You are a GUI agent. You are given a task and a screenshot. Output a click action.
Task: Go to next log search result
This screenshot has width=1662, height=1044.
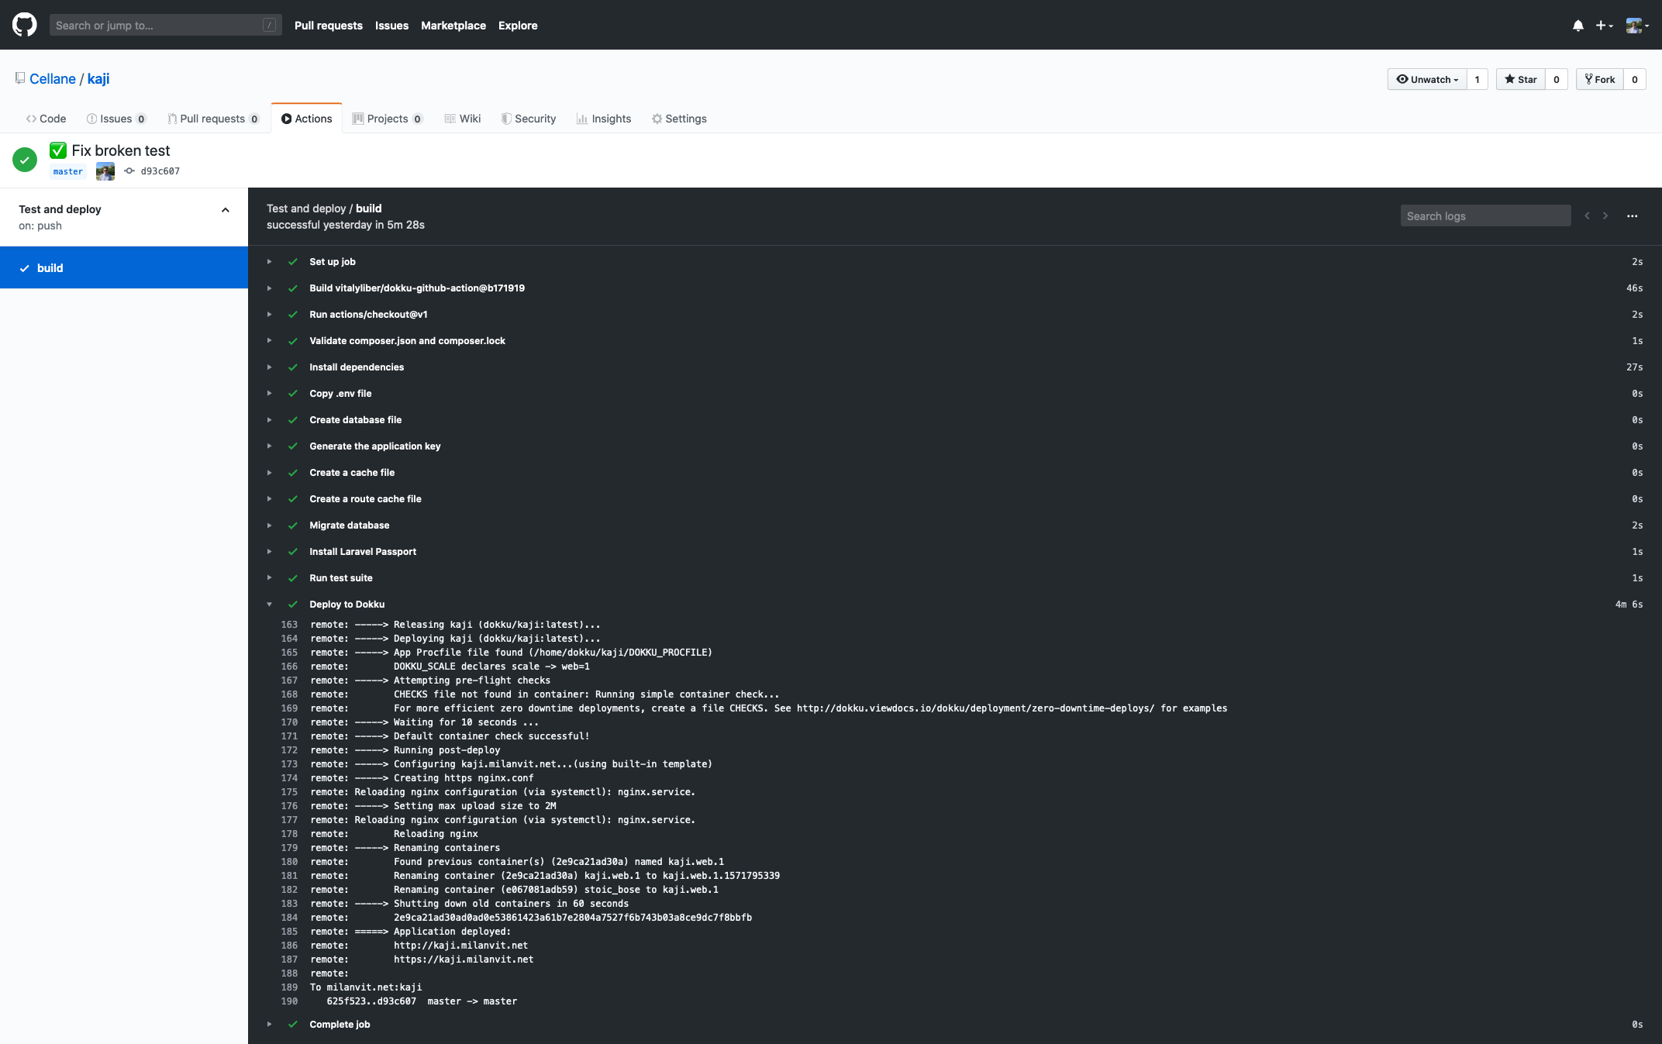pos(1605,216)
